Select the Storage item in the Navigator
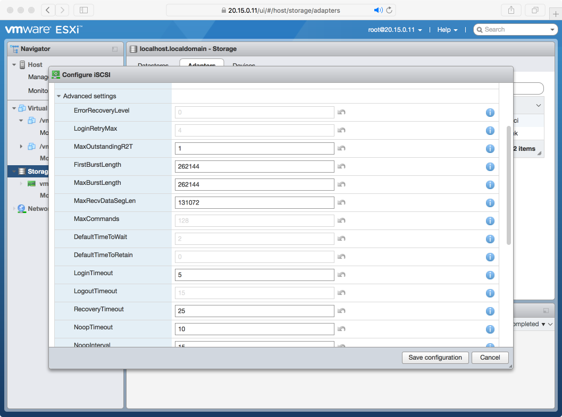The image size is (562, 417). [33, 171]
